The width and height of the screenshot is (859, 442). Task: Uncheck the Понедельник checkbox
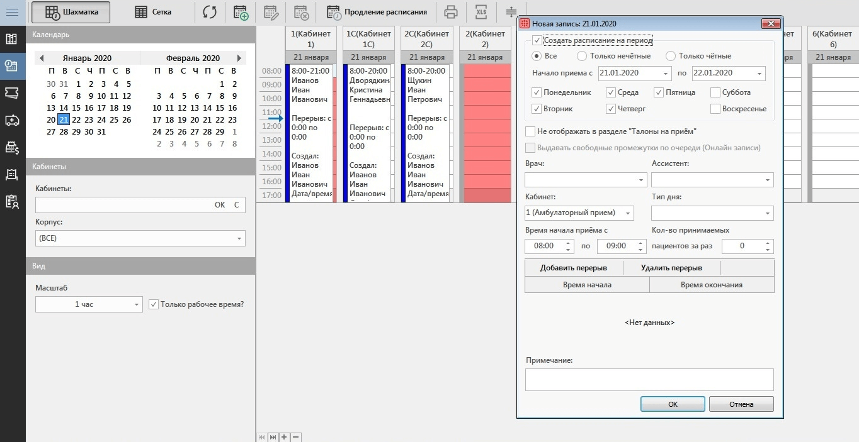point(537,92)
